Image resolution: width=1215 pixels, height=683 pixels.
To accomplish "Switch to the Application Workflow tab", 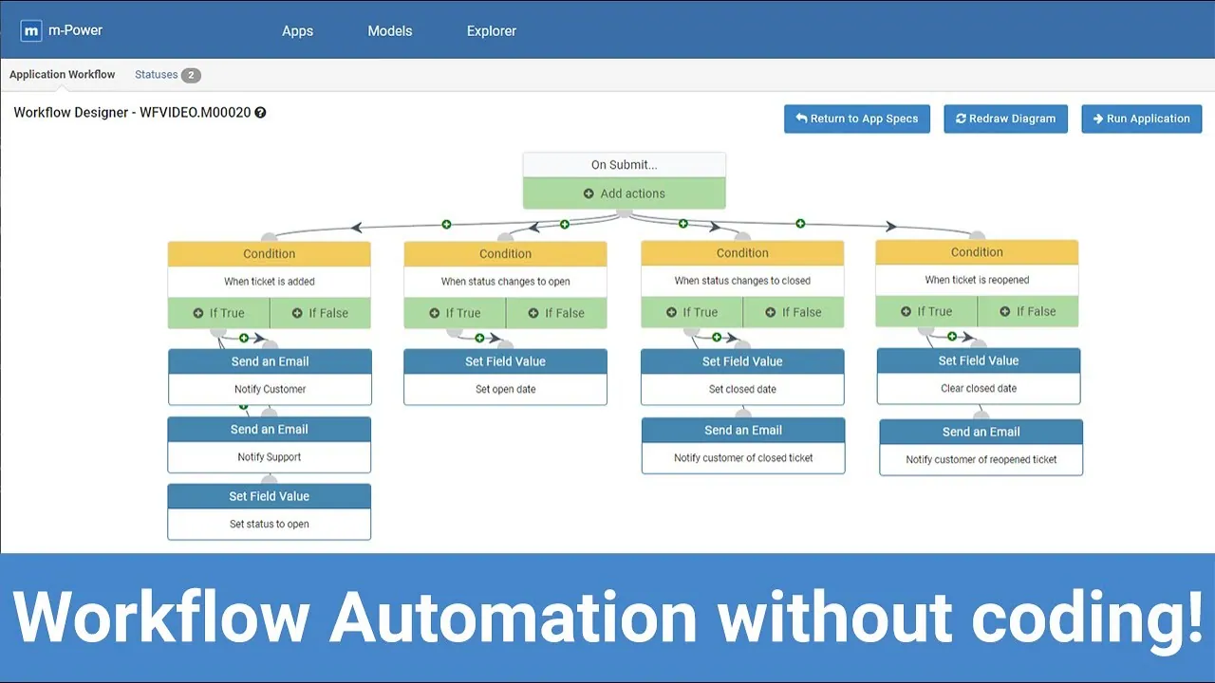I will coord(63,75).
